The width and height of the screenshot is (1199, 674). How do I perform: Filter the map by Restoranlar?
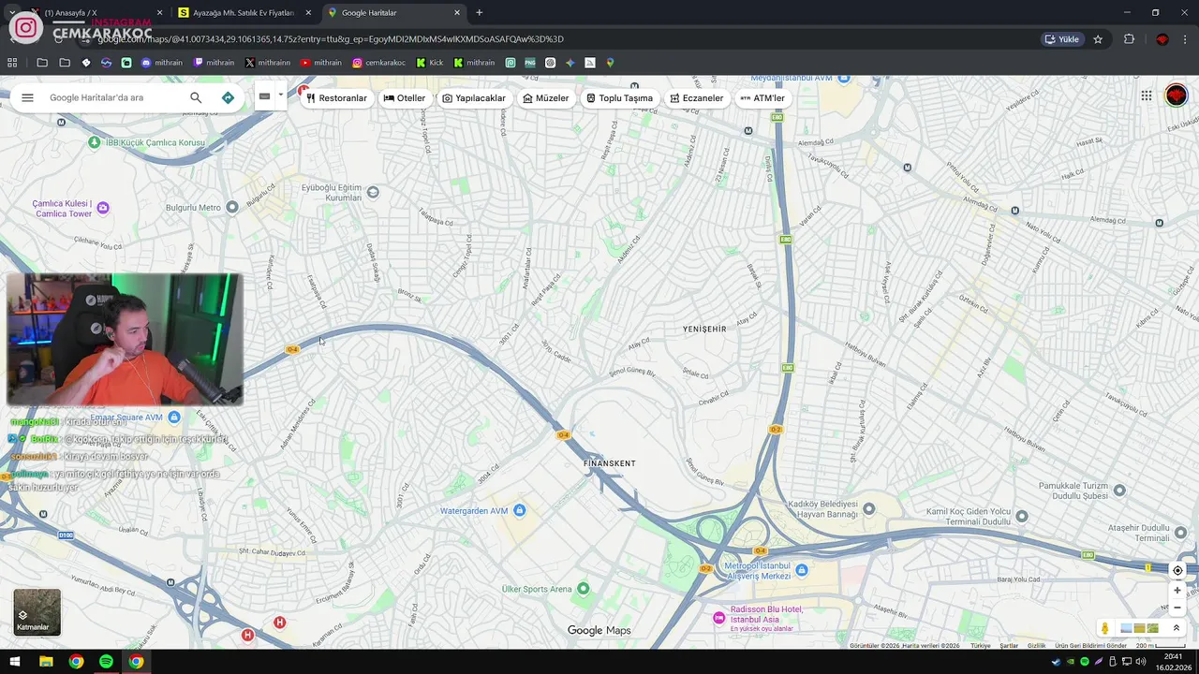click(336, 98)
